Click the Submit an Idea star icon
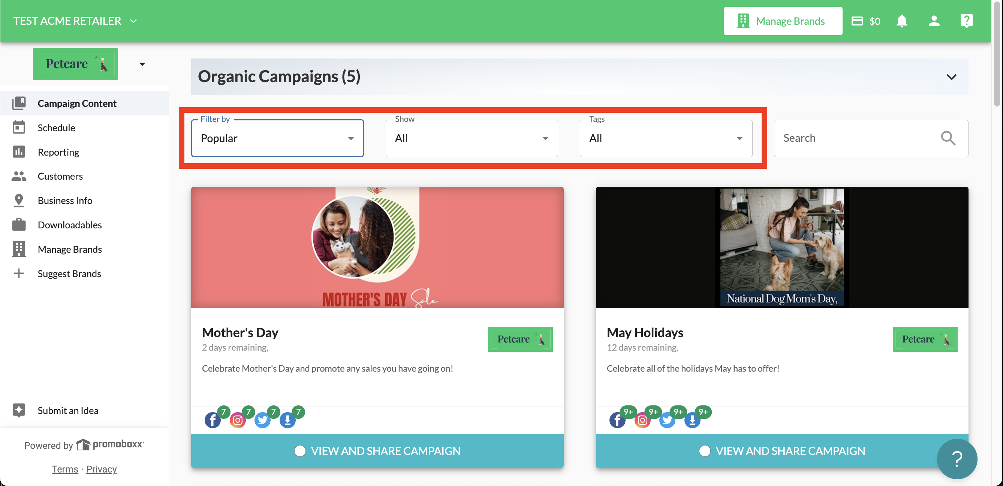The image size is (1003, 486). point(19,411)
